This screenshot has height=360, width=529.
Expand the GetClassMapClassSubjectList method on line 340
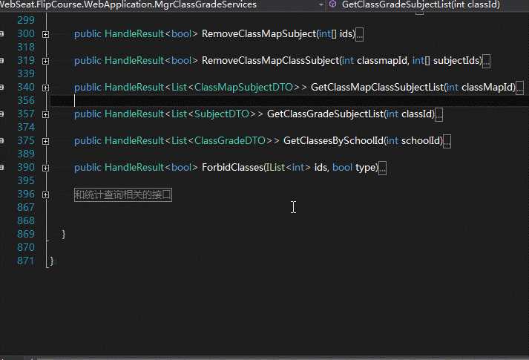pyautogui.click(x=45, y=88)
